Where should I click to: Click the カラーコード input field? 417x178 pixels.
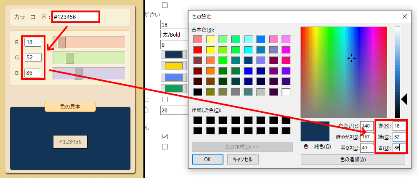(x=75, y=17)
